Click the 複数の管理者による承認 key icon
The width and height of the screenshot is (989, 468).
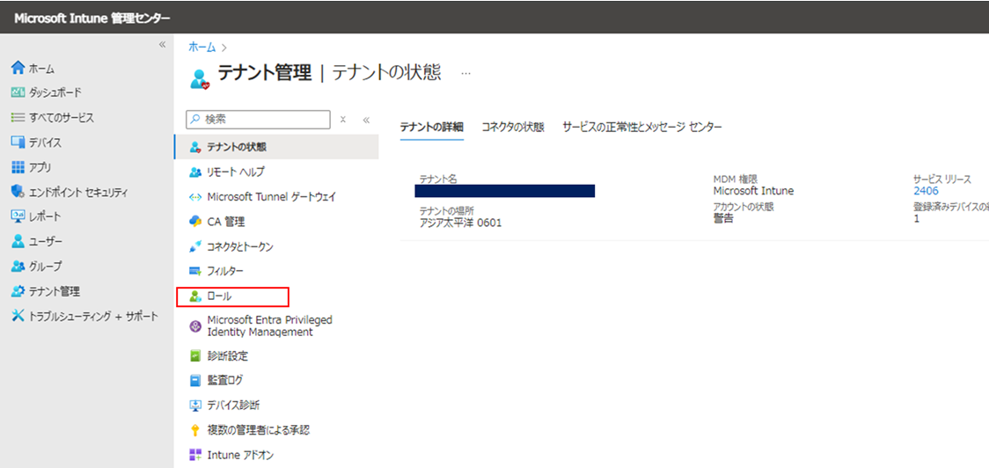pyautogui.click(x=195, y=430)
